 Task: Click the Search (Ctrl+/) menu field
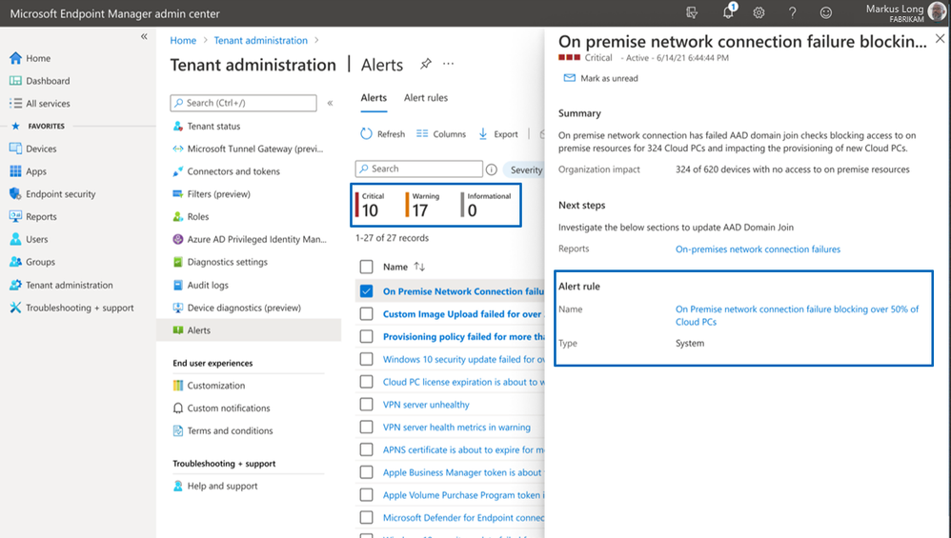point(243,103)
